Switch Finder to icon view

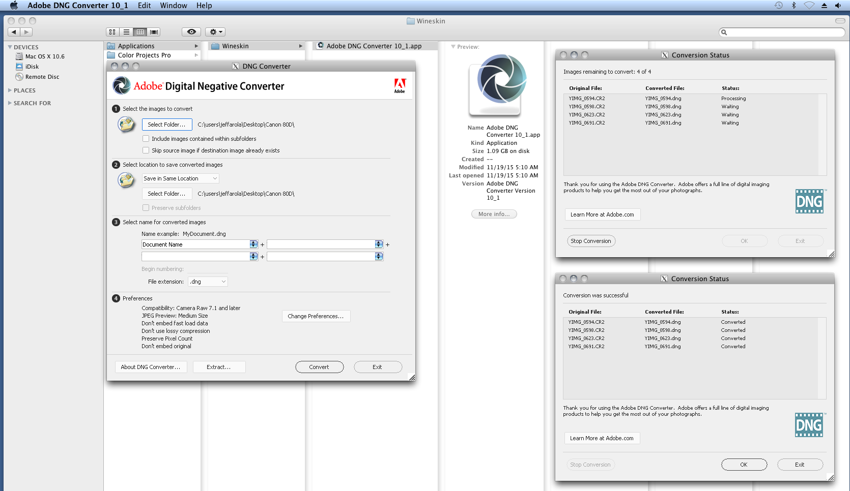(112, 32)
